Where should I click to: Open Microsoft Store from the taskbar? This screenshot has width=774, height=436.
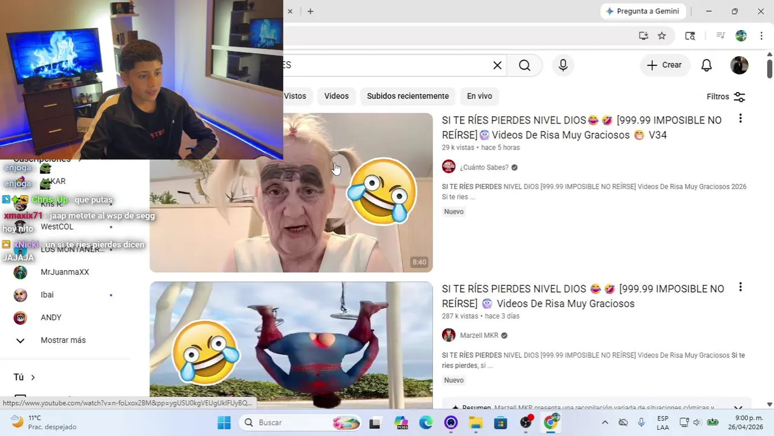pyautogui.click(x=500, y=423)
